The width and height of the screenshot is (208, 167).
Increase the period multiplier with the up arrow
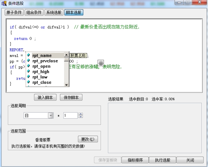pyautogui.click(x=80, y=114)
